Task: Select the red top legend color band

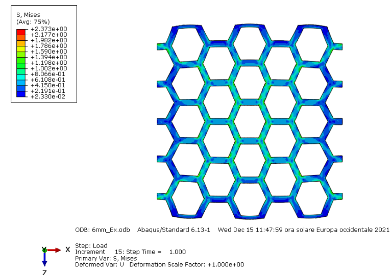Action: (21, 32)
